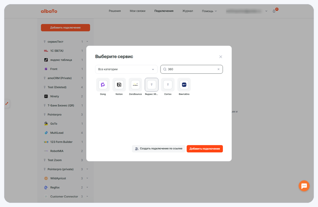Open the orange chat widget
Viewport: 318px width, 207px height.
[x=304, y=186]
